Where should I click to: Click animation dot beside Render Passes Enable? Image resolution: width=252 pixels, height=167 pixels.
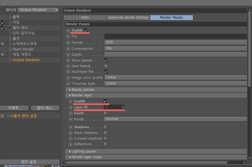click(x=68, y=30)
